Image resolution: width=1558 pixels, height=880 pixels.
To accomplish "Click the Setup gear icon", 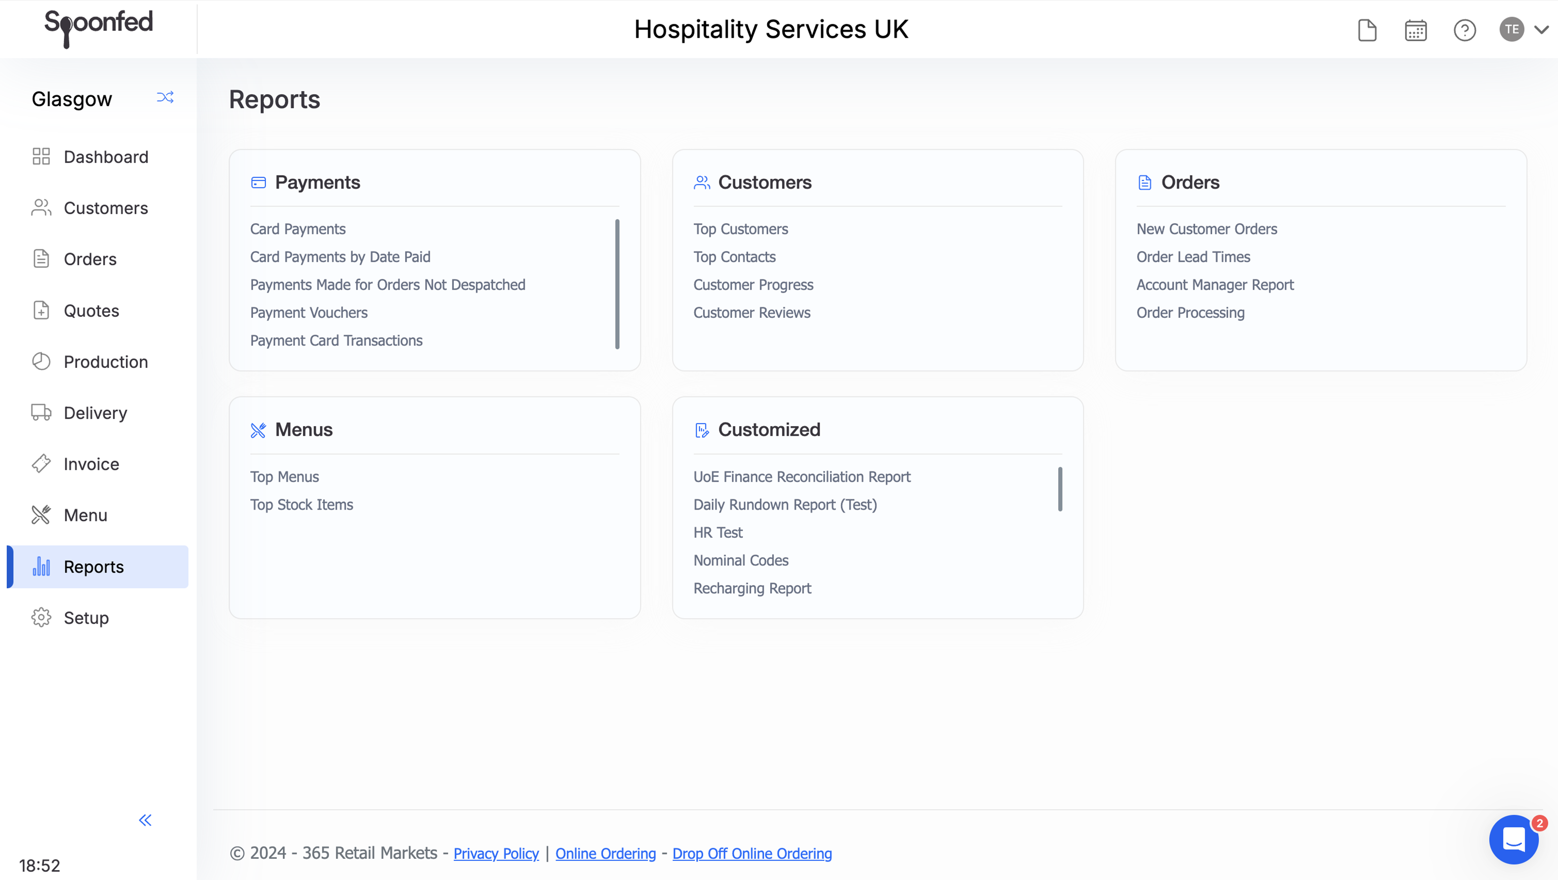I will (x=41, y=618).
